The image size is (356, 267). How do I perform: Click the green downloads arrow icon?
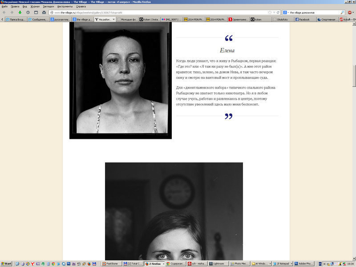(20, 12)
